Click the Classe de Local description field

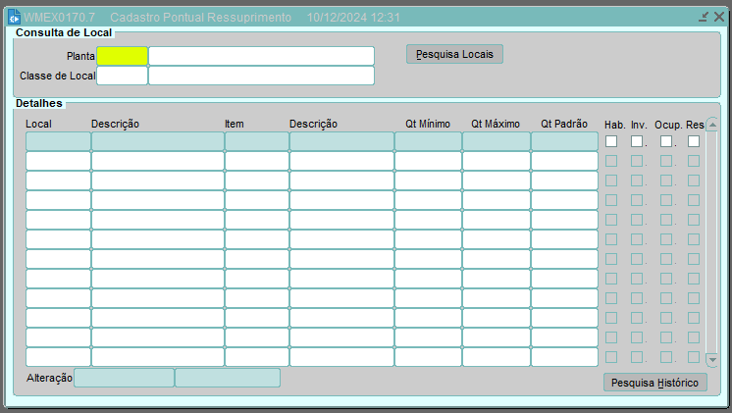261,76
